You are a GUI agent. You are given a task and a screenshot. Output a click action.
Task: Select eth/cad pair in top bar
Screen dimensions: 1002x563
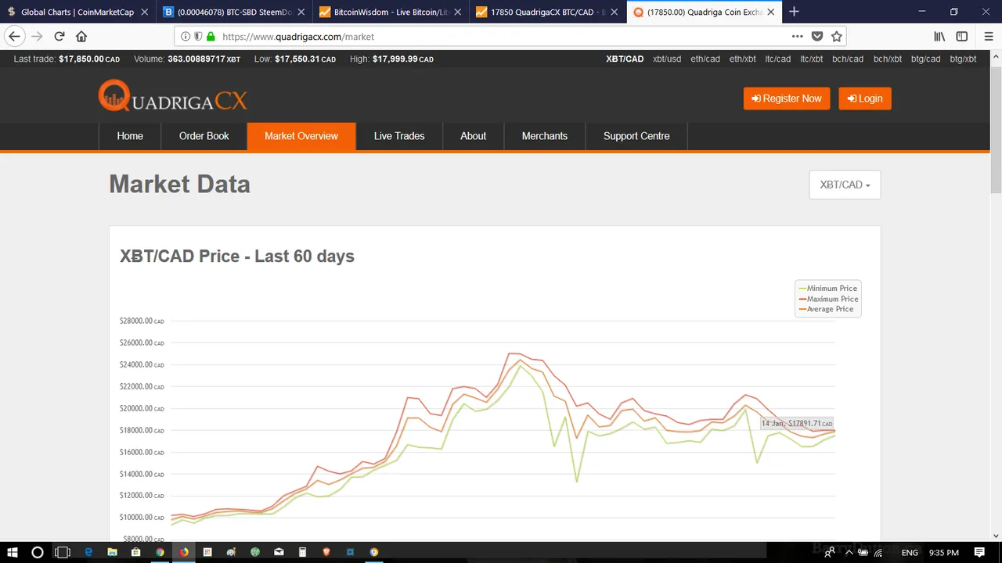point(705,59)
